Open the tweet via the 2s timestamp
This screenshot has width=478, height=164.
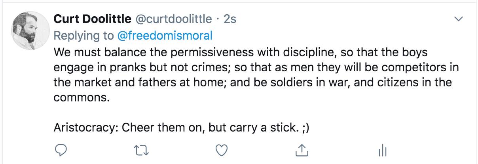pos(230,19)
